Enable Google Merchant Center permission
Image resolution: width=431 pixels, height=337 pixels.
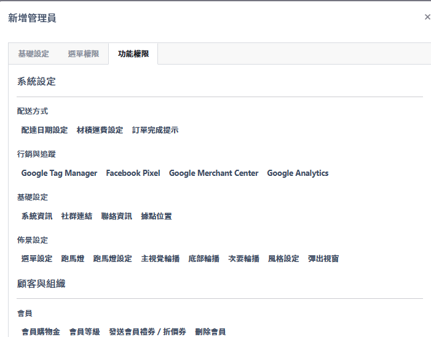click(213, 173)
